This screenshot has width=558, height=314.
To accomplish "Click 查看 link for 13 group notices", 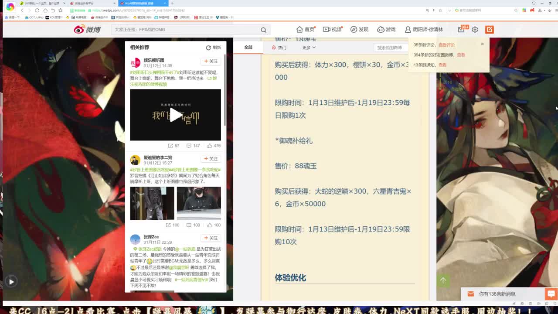I will (442, 65).
